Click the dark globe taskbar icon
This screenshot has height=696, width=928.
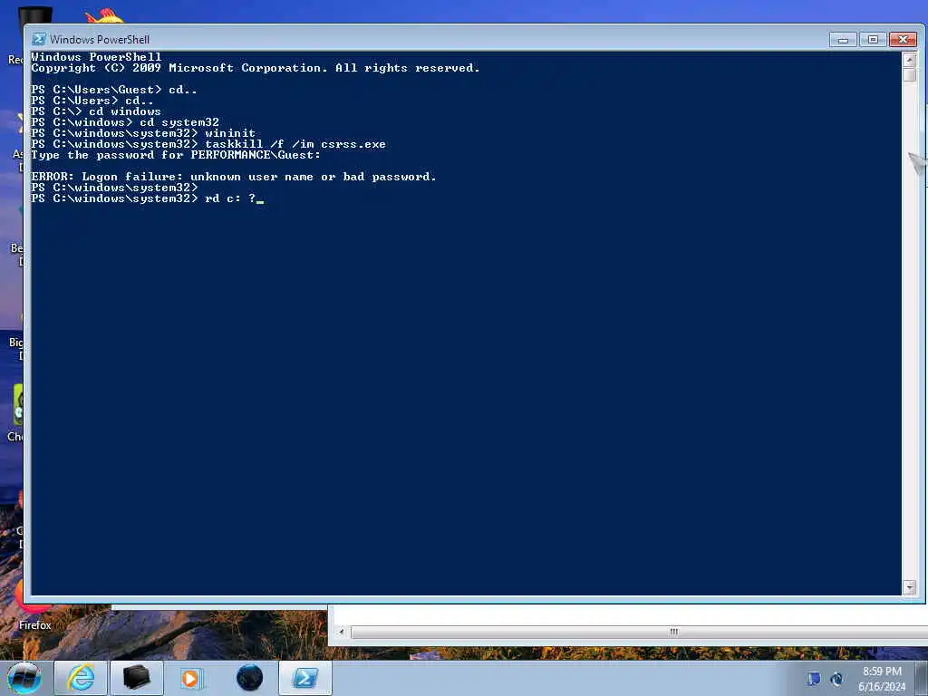[249, 678]
